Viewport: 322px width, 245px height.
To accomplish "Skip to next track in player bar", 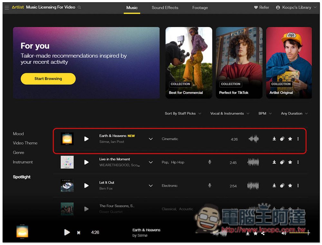I will click(79, 233).
